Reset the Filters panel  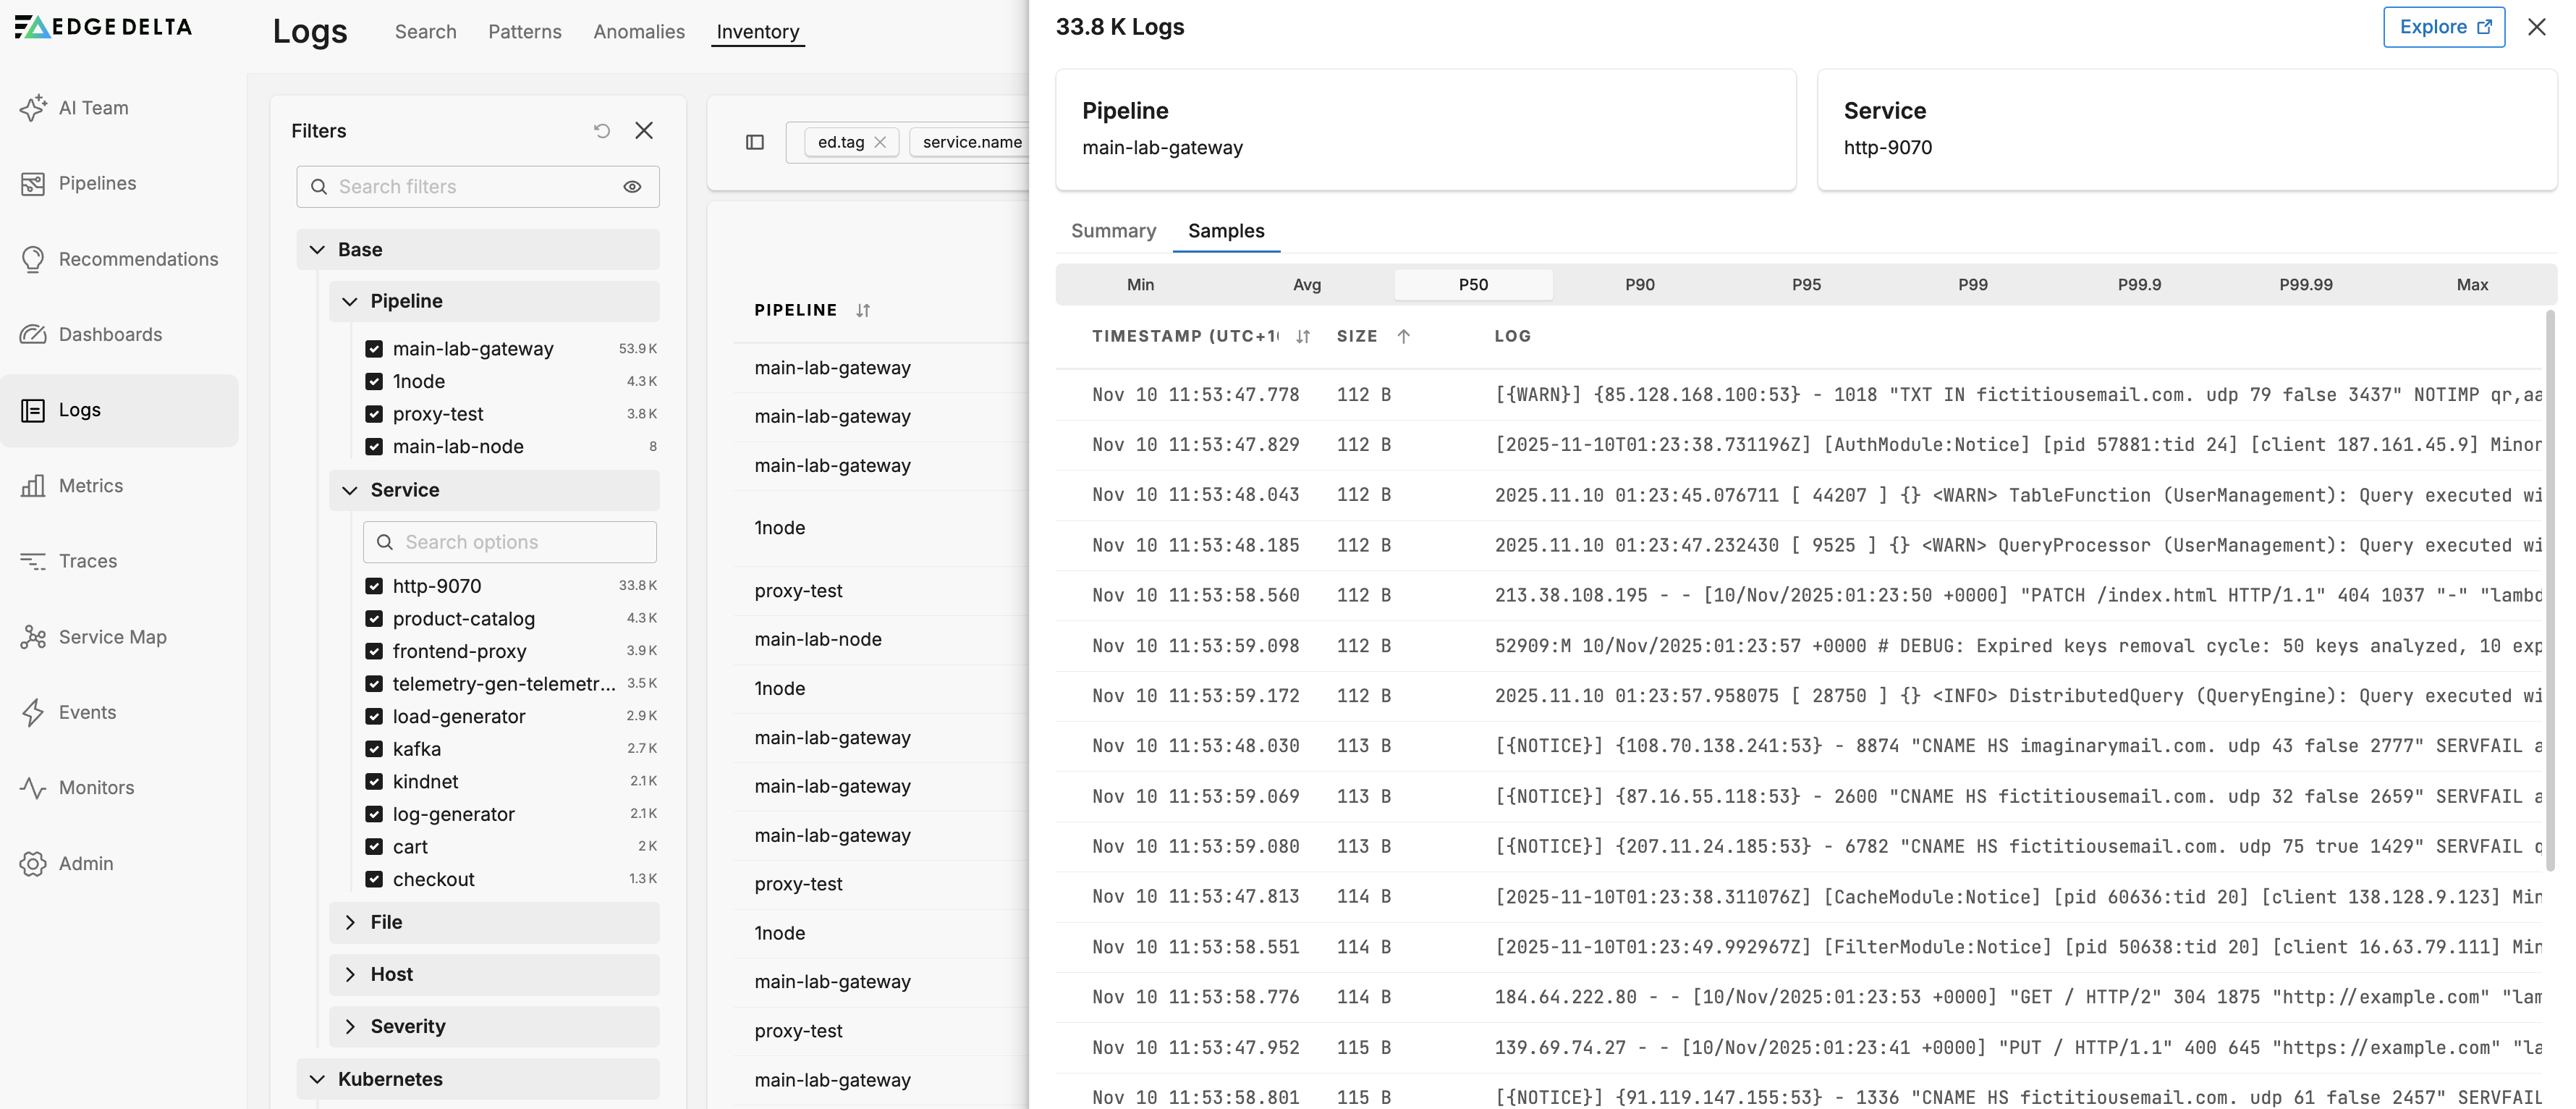pos(601,131)
